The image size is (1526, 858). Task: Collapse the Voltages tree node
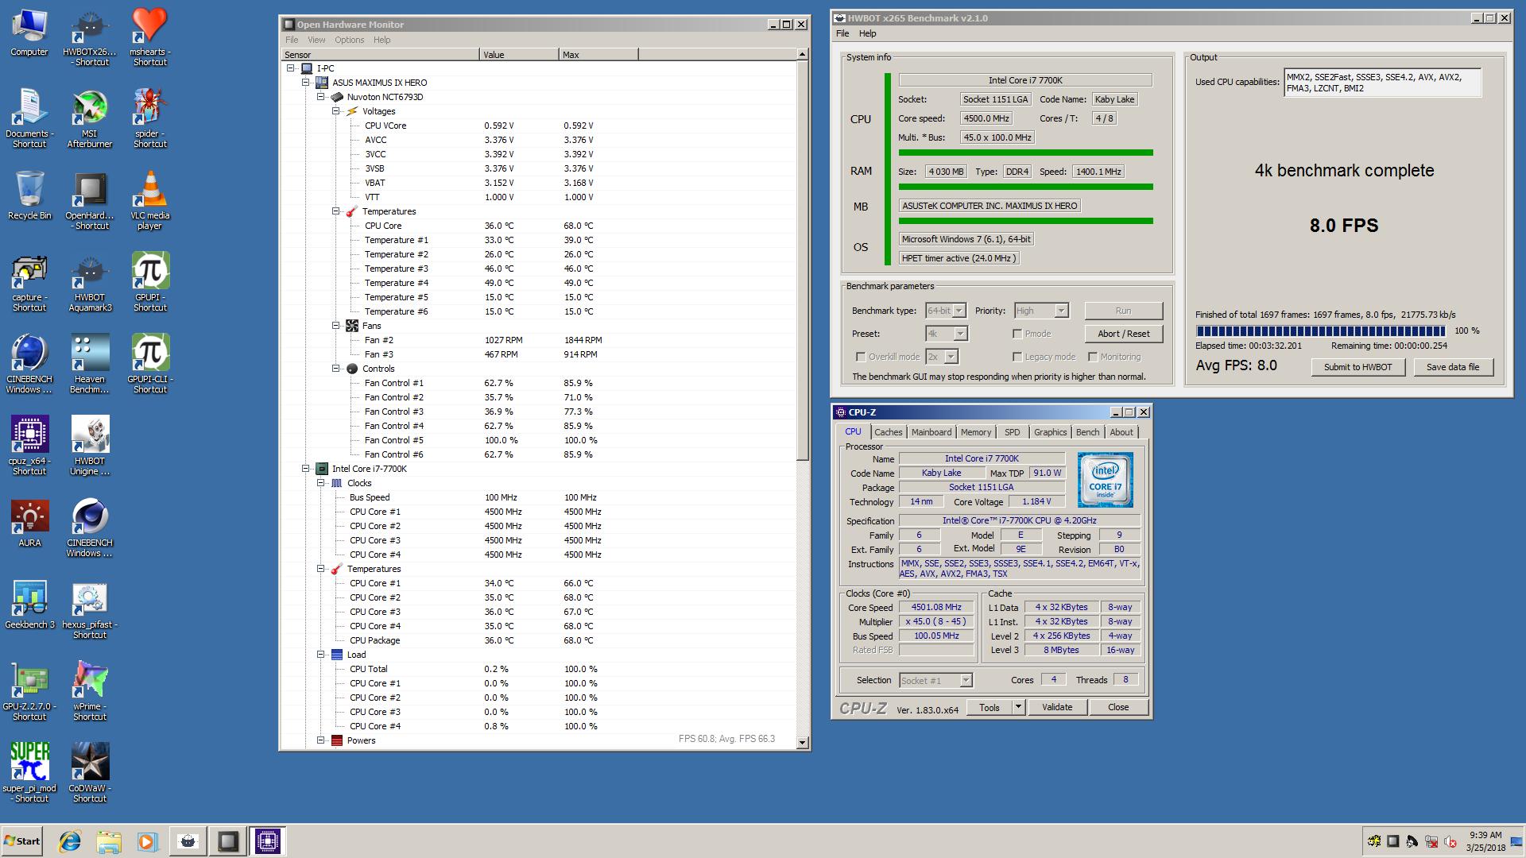pyautogui.click(x=336, y=111)
